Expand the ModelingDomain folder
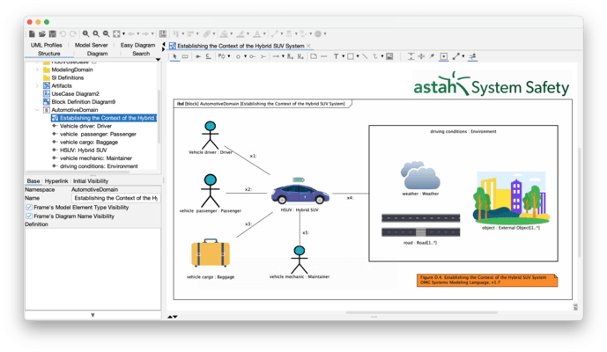The image size is (607, 352). 37,70
